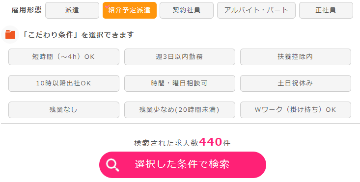
Task: Deselect the 紹介予定派遣 employment type
Action: point(130,10)
